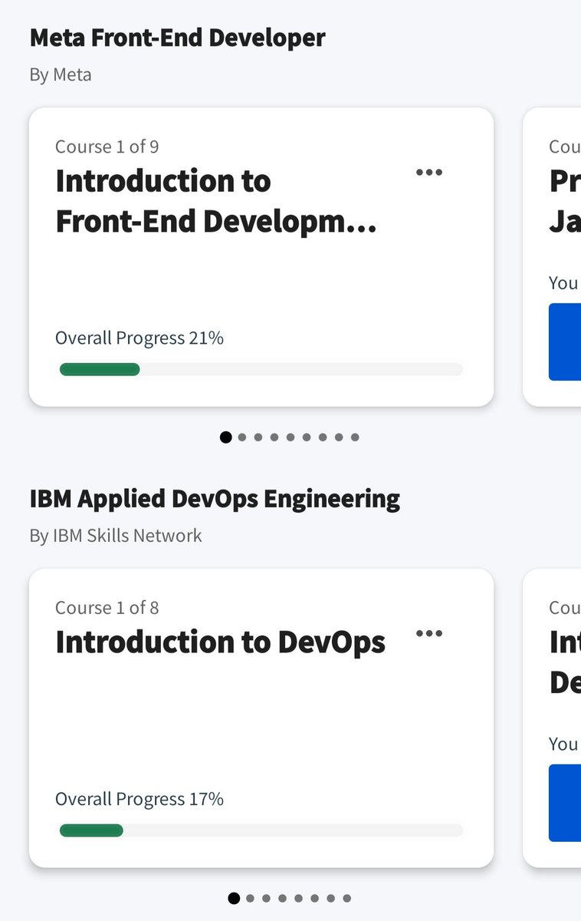The height and width of the screenshot is (921, 581).
Task: Select second page dot in IBM carousel
Action: coord(250,898)
